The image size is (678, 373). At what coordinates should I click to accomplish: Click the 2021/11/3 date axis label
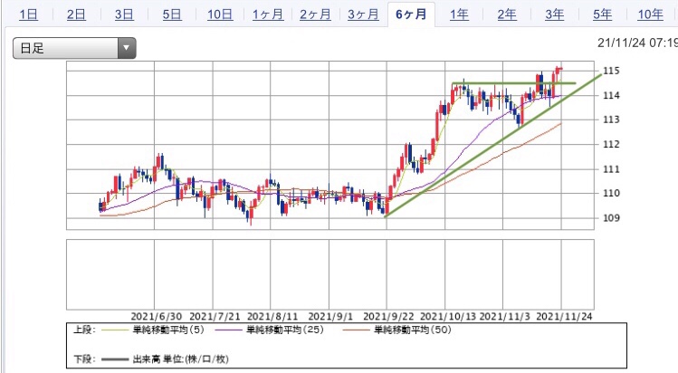pyautogui.click(x=504, y=316)
